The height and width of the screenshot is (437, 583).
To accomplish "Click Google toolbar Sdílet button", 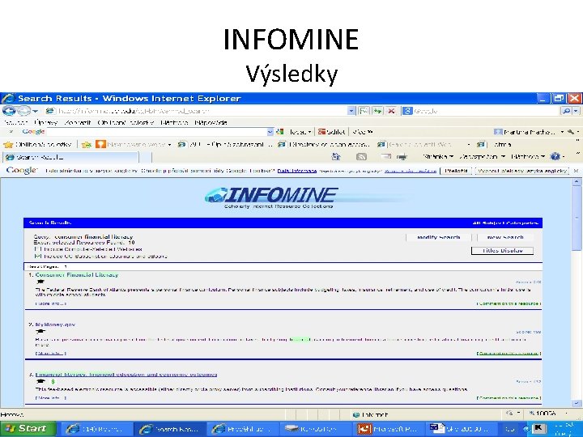I will 332,132.
